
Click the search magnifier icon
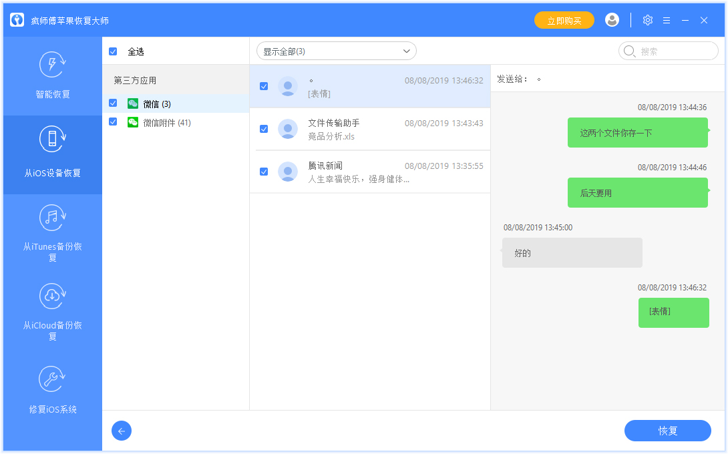point(628,51)
